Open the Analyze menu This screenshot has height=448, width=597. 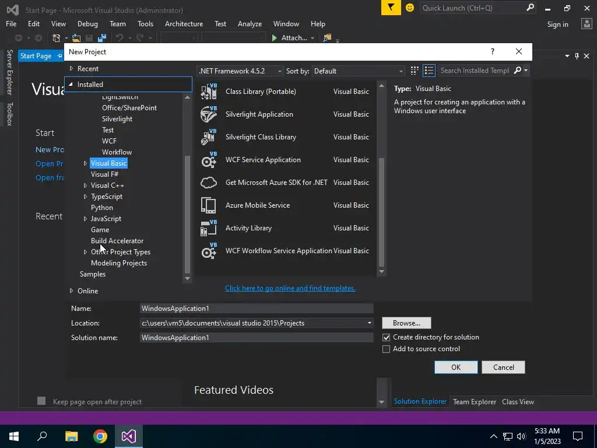pyautogui.click(x=250, y=23)
